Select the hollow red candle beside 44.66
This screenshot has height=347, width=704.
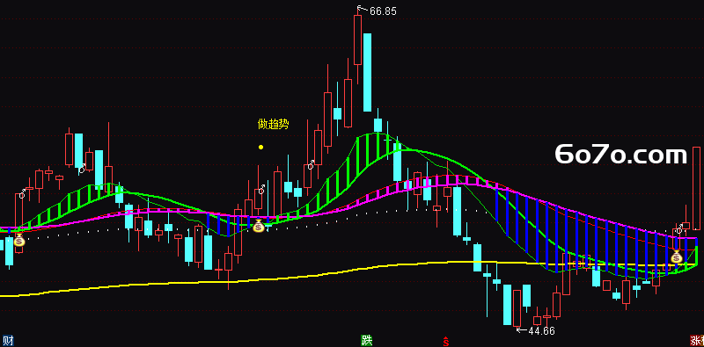coord(517,308)
